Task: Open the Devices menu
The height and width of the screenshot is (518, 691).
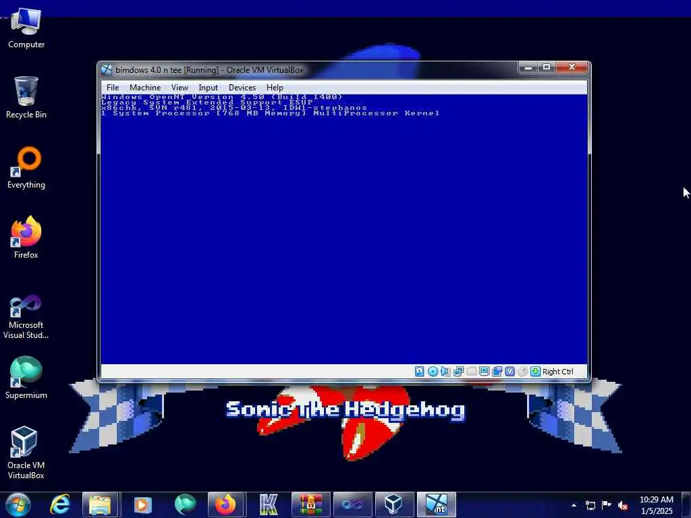Action: pos(242,88)
